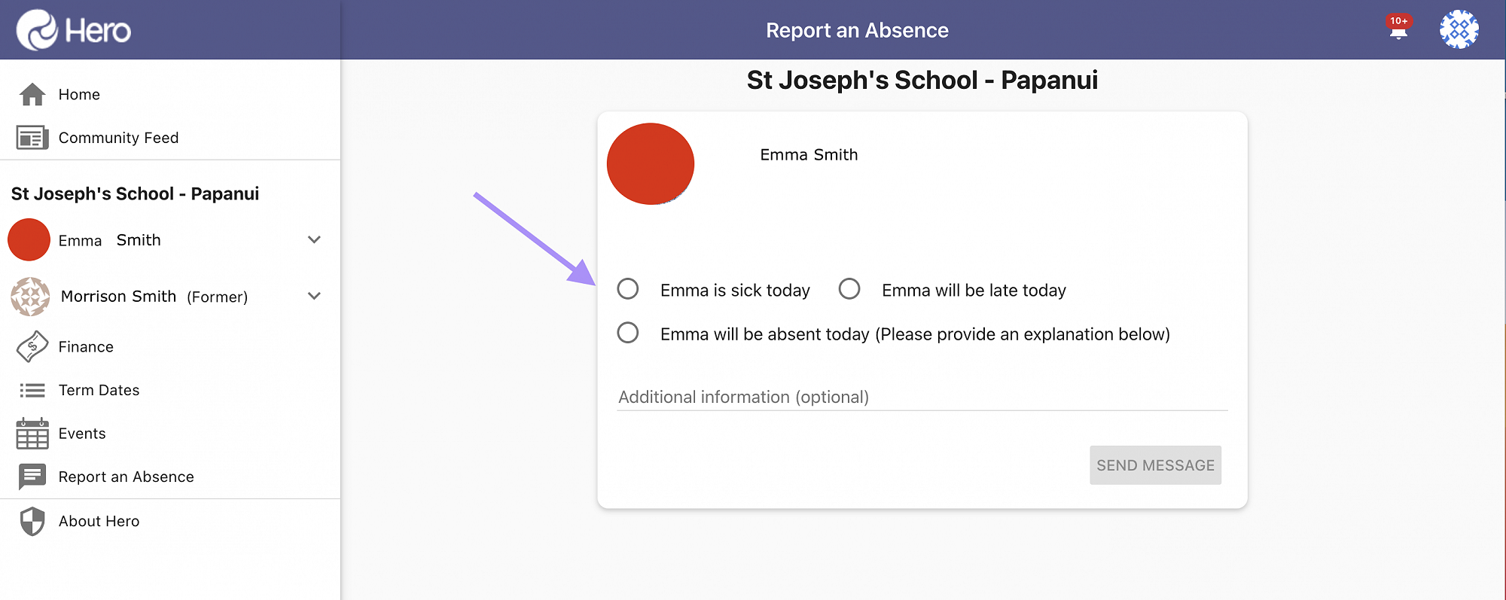Select 'Emma will be late today' option

pyautogui.click(x=849, y=289)
